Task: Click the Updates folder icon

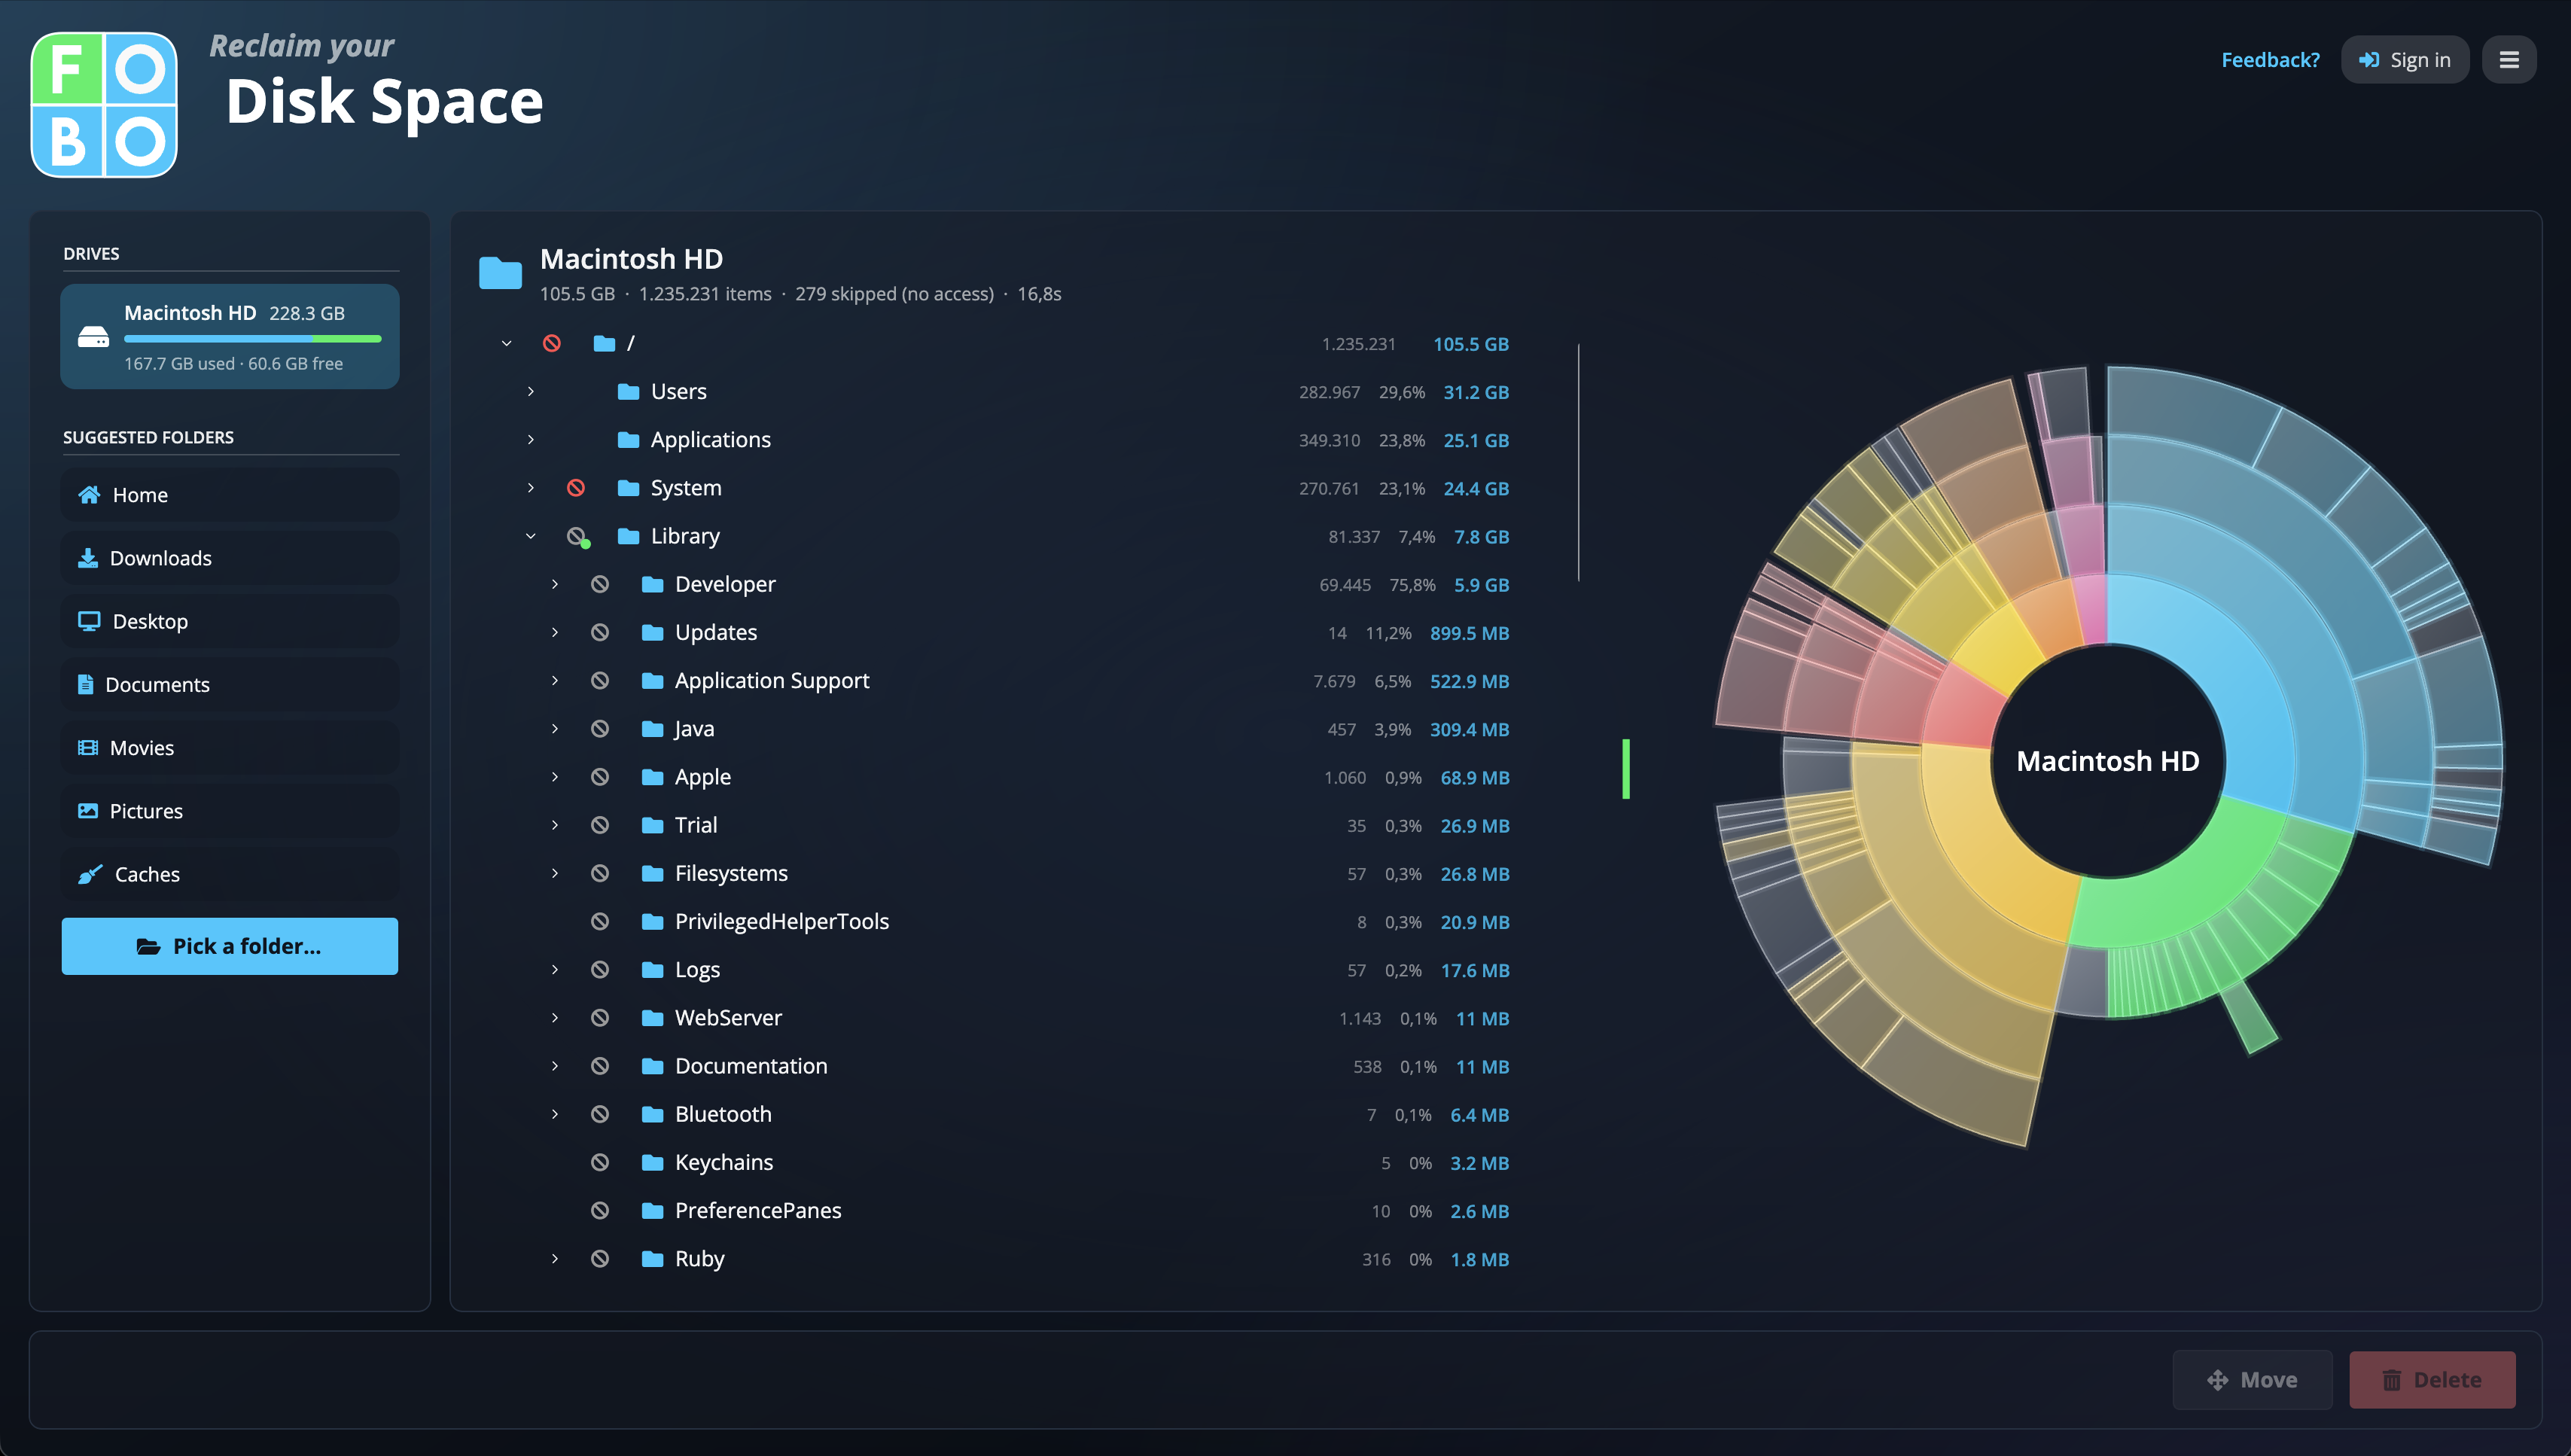Action: (652, 632)
